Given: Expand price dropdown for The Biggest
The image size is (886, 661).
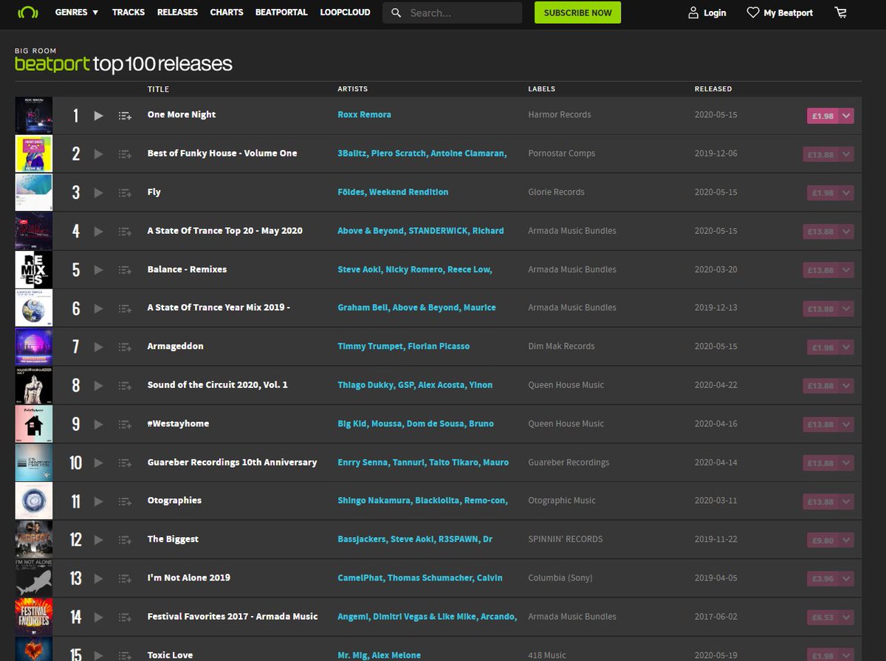Looking at the screenshot, I should pyautogui.click(x=846, y=540).
